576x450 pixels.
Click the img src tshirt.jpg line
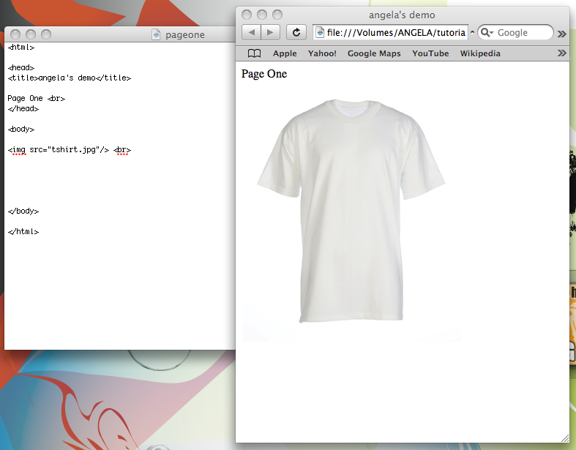[69, 150]
